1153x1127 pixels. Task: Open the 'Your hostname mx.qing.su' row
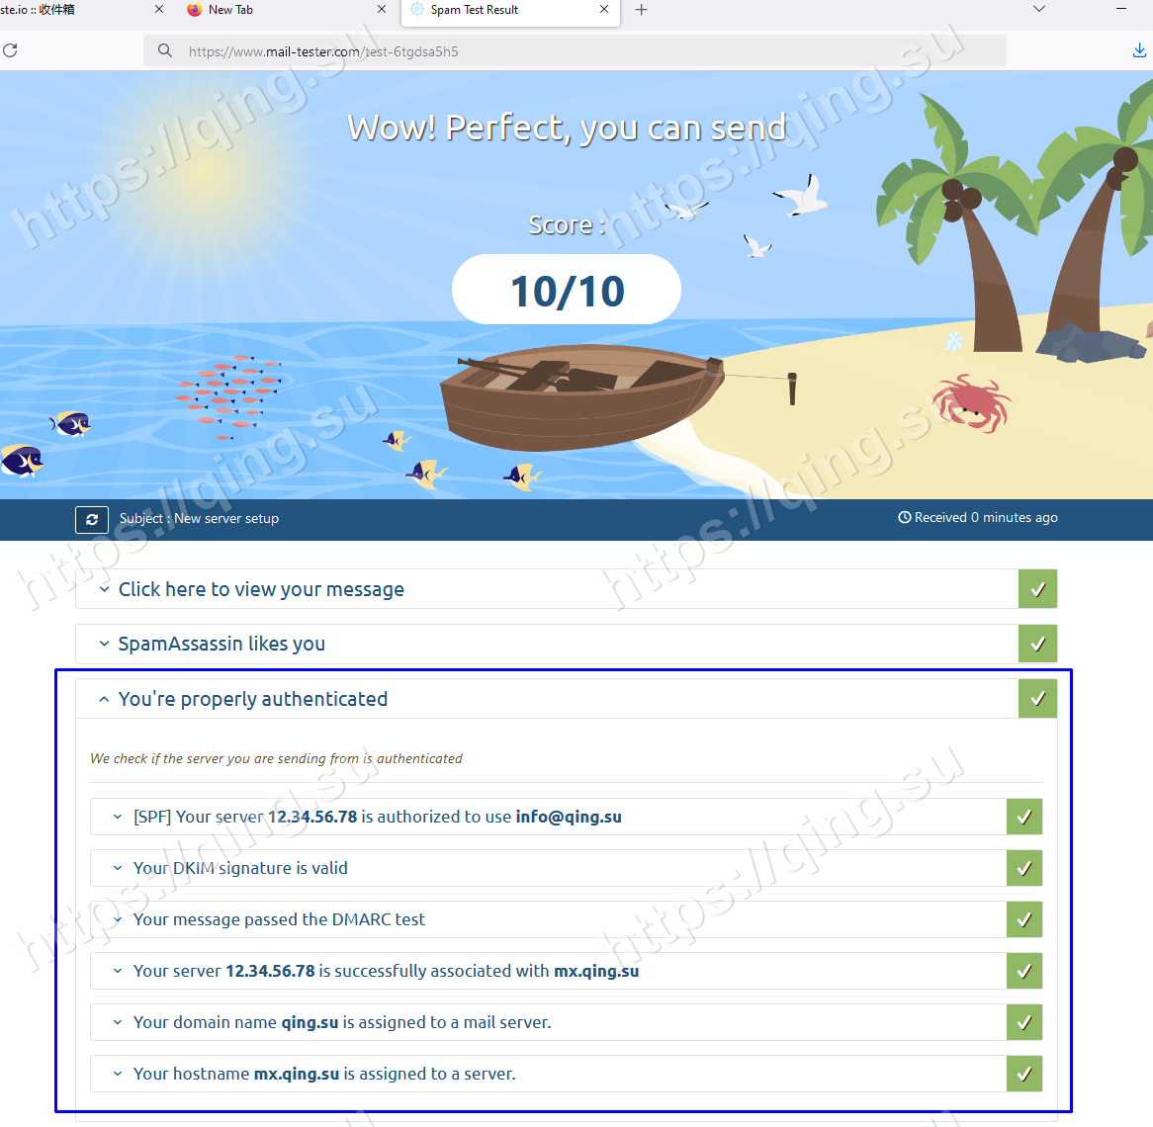click(x=324, y=1074)
